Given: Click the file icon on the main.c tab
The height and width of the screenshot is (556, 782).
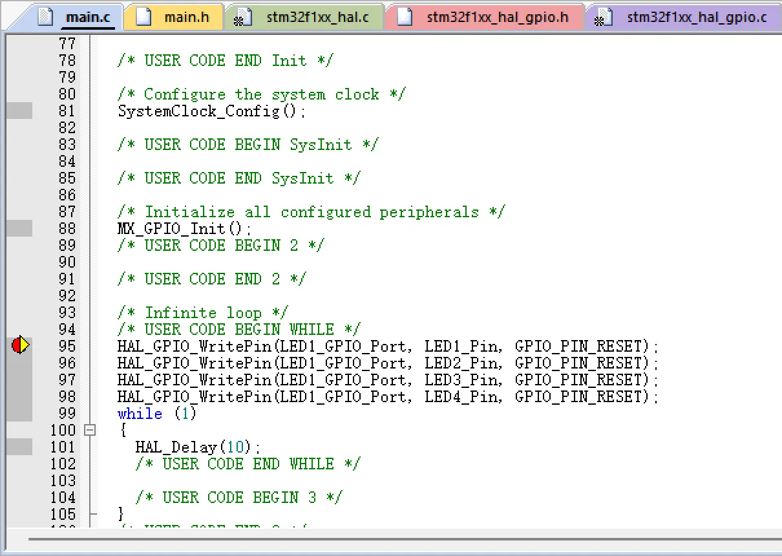Looking at the screenshot, I should point(45,16).
